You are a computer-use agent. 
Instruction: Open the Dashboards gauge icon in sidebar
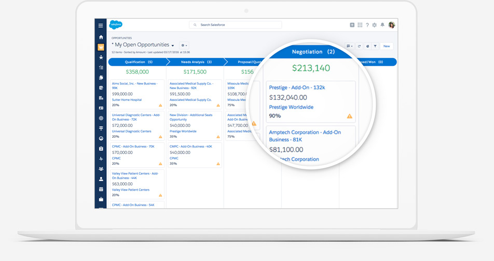[x=101, y=138]
